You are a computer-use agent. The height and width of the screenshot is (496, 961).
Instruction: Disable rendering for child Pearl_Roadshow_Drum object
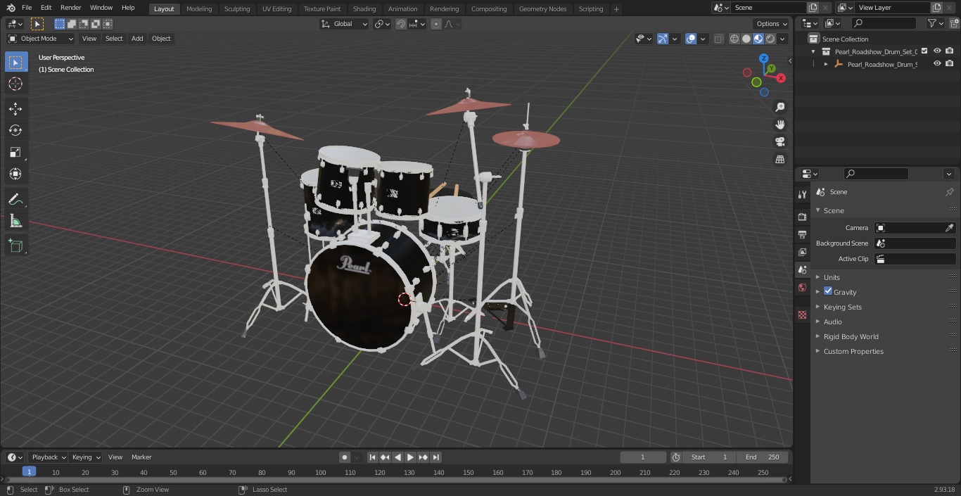950,64
